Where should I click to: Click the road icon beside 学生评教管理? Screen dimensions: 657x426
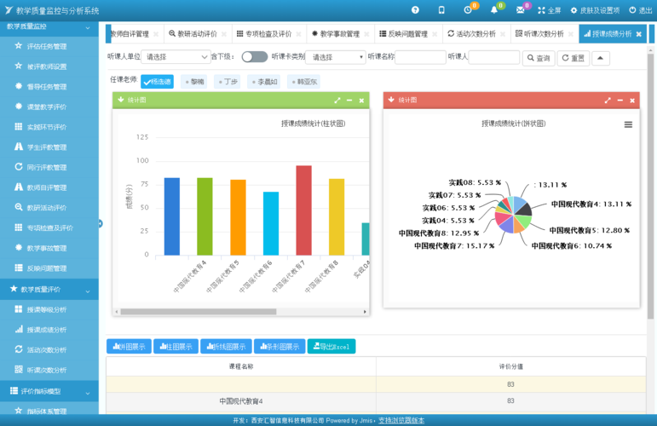point(19,147)
